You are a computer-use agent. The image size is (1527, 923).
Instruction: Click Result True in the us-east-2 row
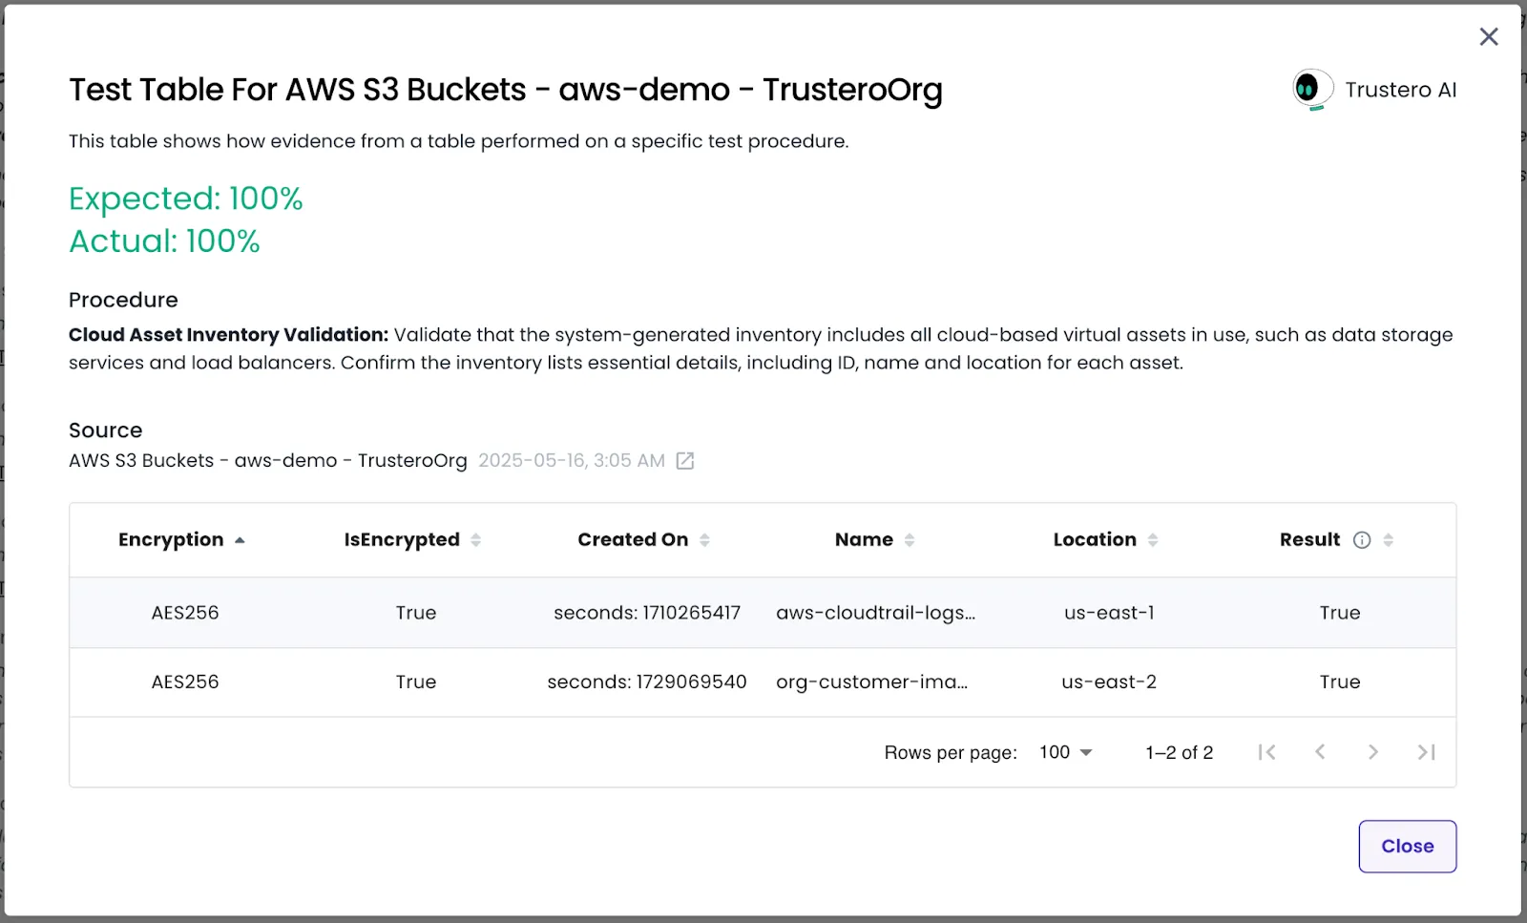coord(1340,682)
